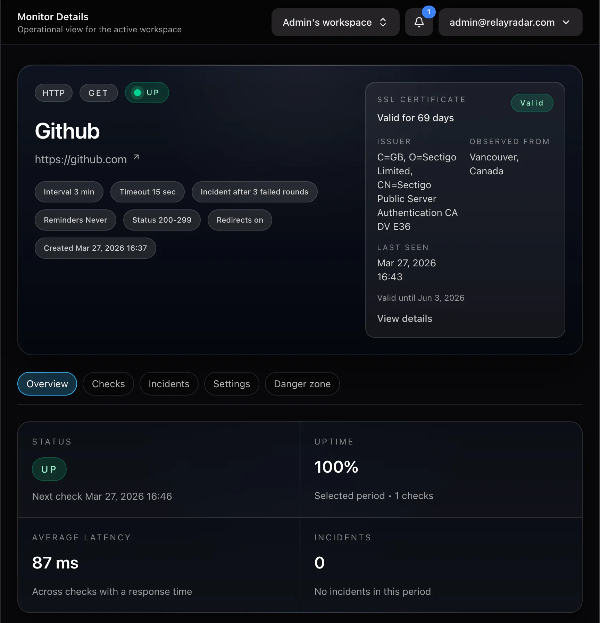Click the Reminders Never chip
This screenshot has width=600, height=623.
click(x=75, y=220)
